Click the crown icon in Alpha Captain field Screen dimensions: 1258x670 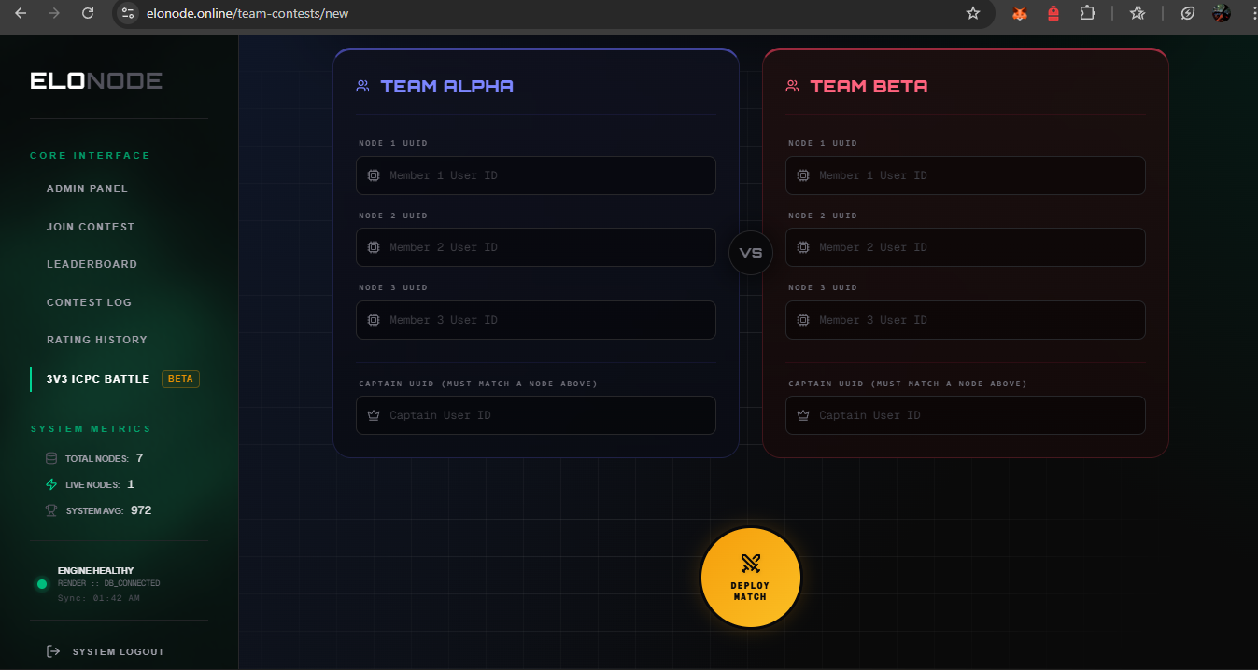tap(374, 415)
